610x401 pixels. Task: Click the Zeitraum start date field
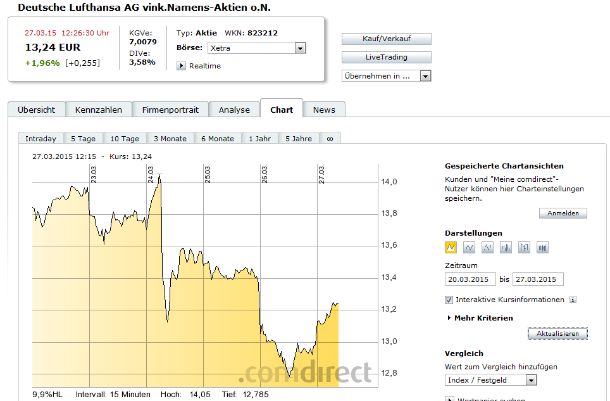tap(470, 279)
